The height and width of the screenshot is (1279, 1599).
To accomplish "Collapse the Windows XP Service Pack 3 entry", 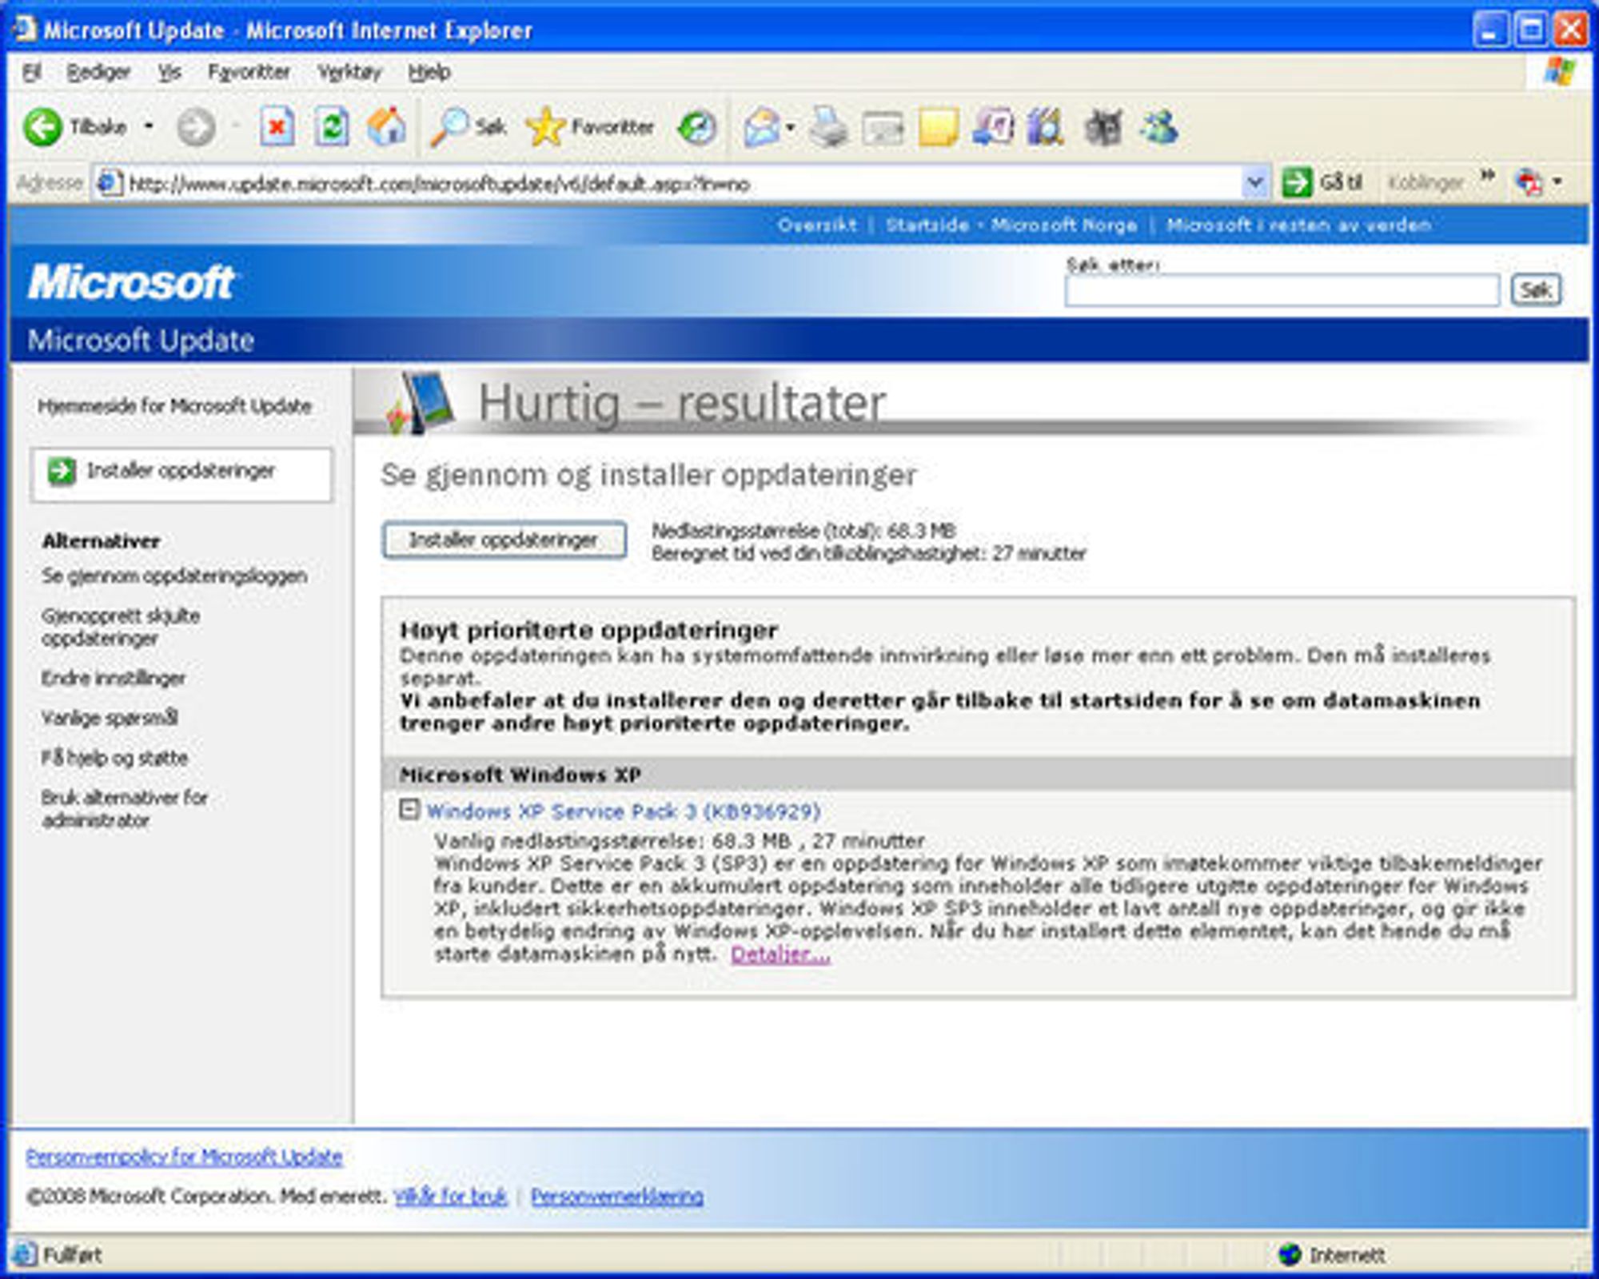I will 409,810.
